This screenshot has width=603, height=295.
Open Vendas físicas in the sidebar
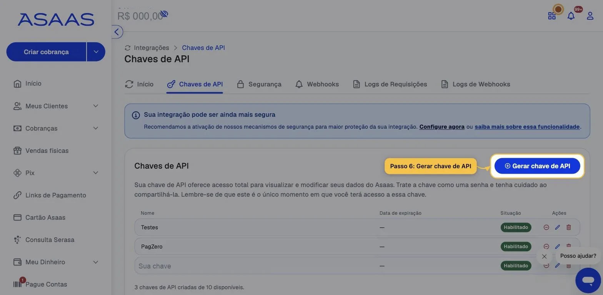click(47, 151)
